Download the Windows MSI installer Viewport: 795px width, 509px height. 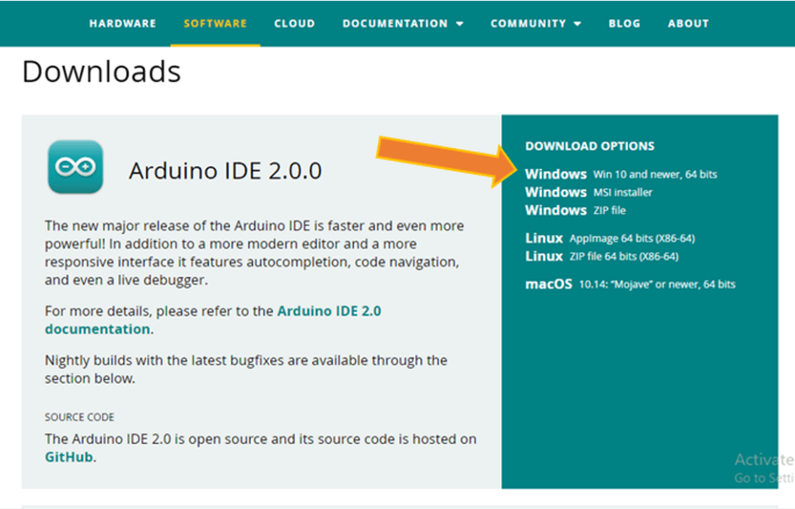point(590,192)
